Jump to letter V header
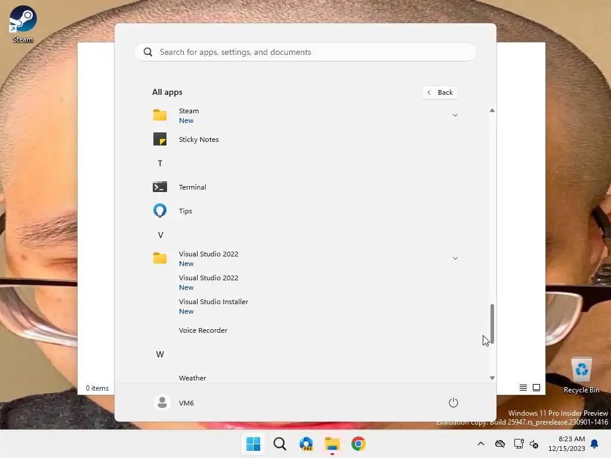The image size is (611, 458). click(160, 235)
